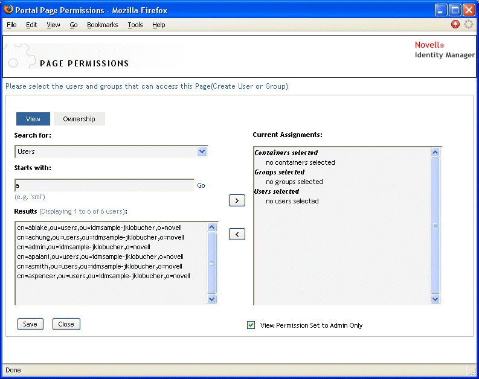This screenshot has width=479, height=379.
Task: Select cn=ablake user in results
Action: [99, 228]
